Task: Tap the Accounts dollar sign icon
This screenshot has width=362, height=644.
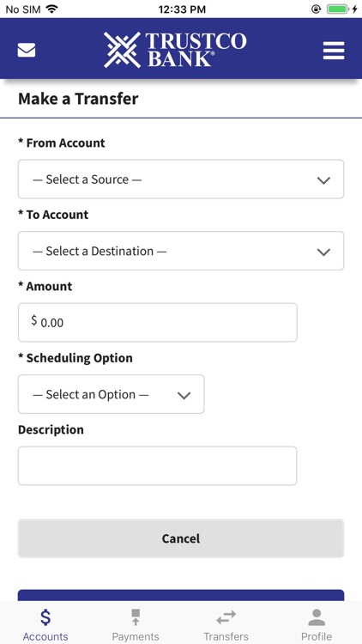Action: pos(45,617)
